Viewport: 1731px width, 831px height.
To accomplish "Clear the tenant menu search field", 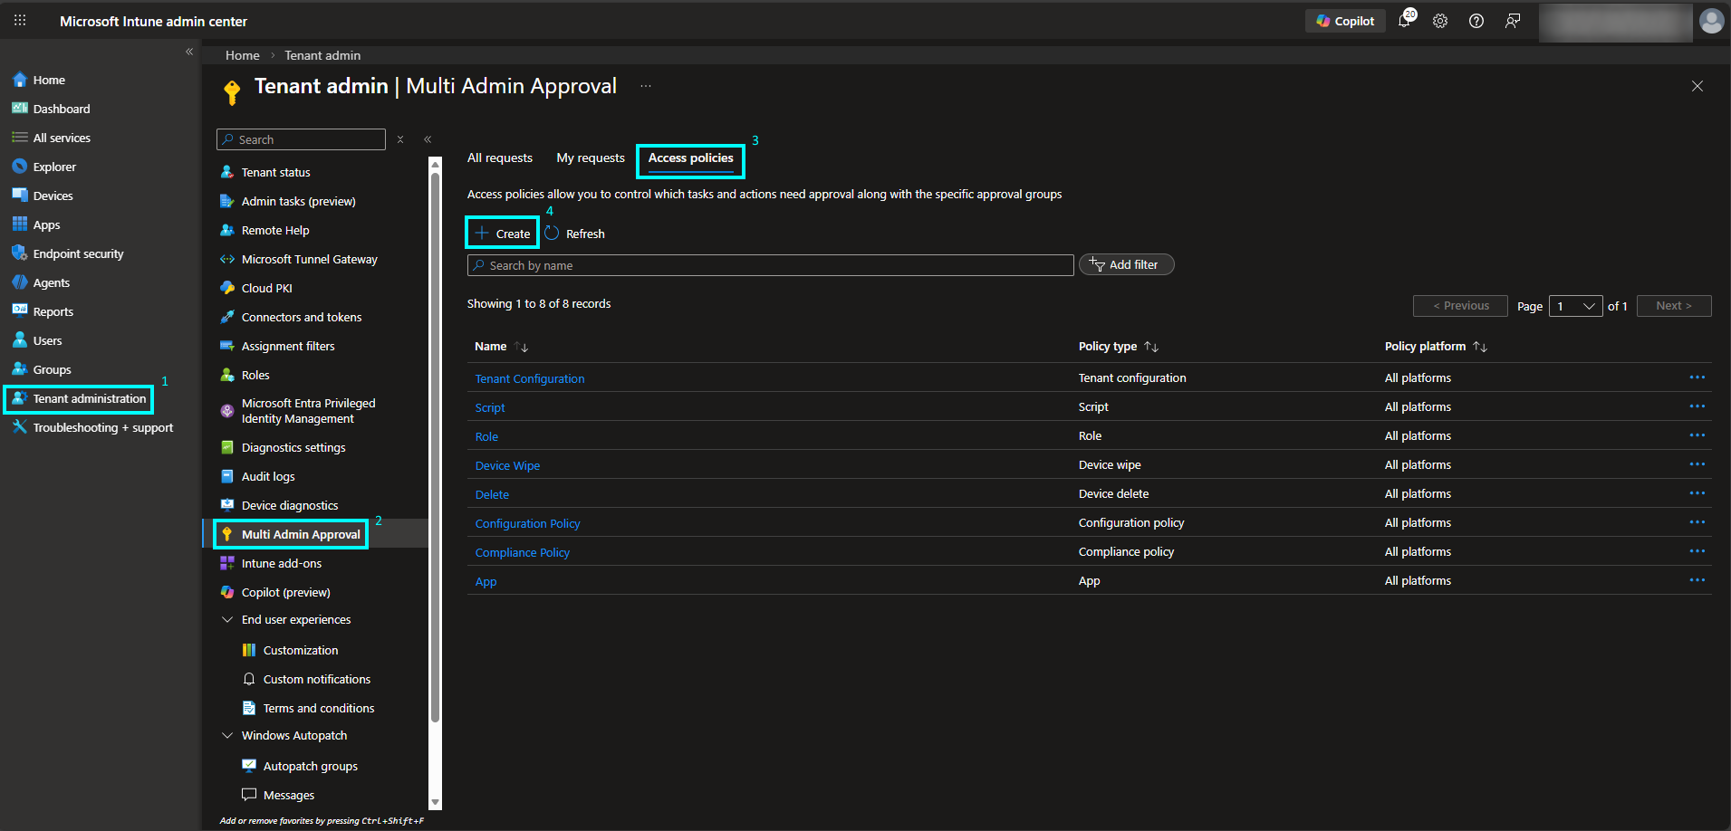I will click(x=400, y=139).
